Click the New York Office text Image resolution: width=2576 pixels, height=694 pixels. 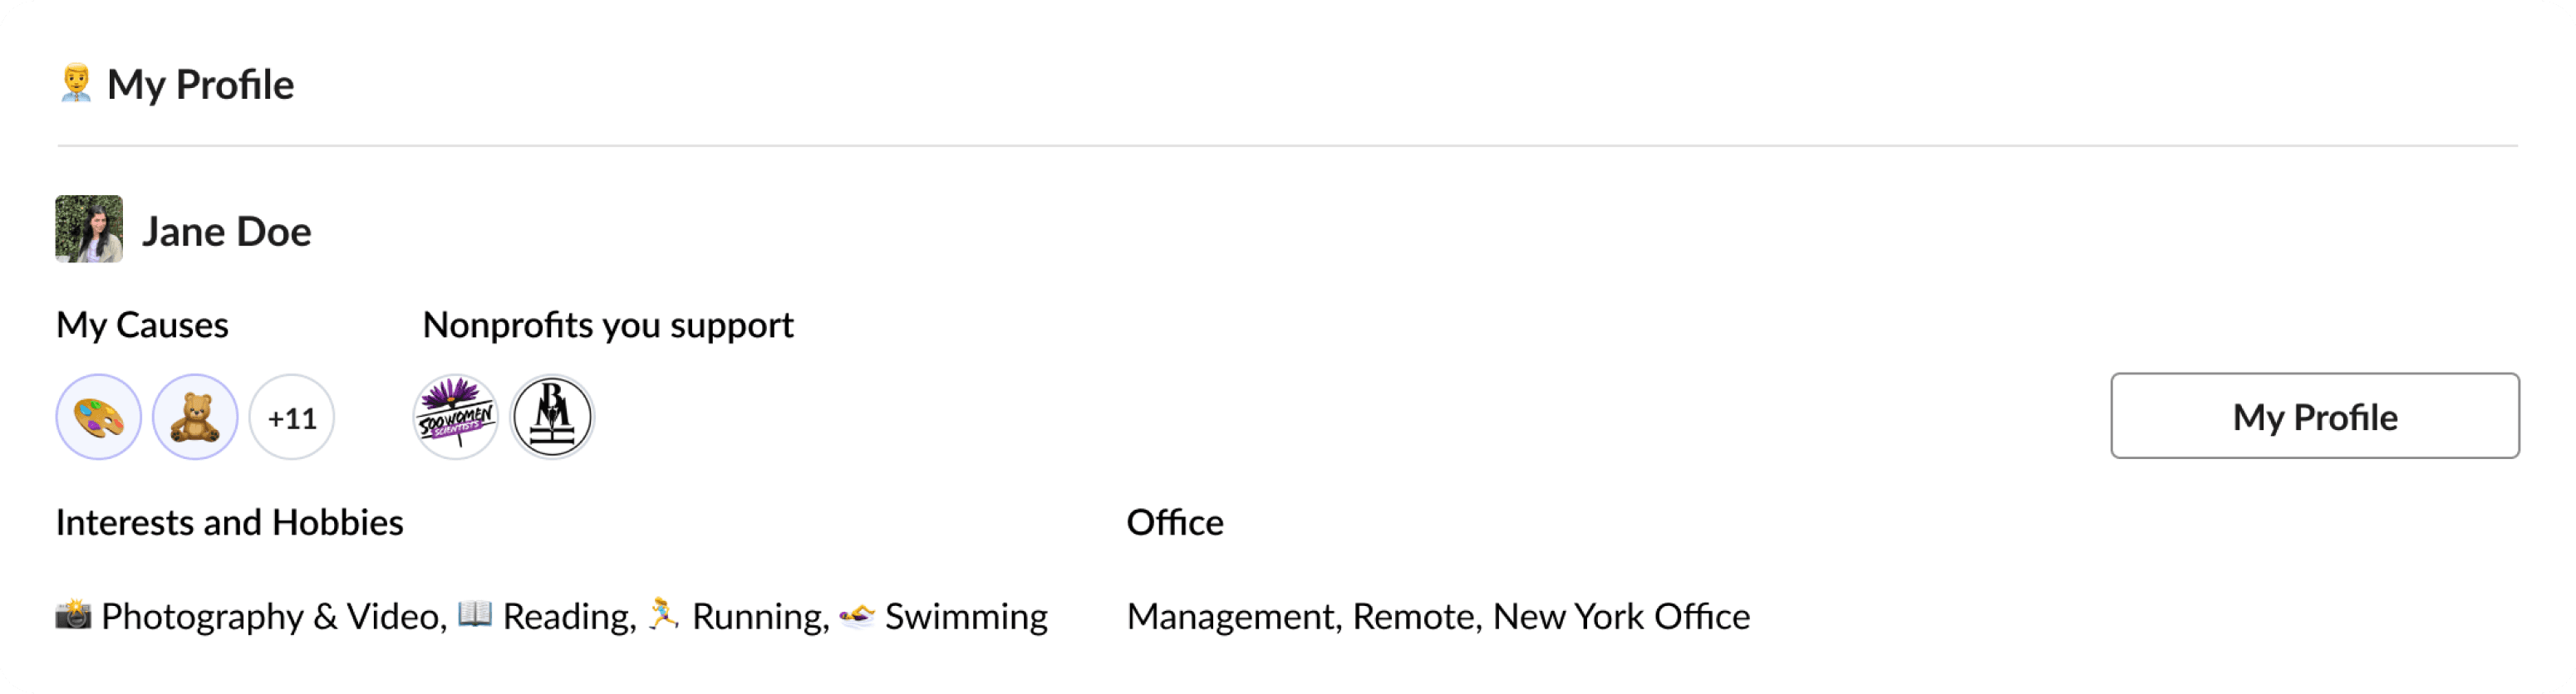pos(1621,617)
